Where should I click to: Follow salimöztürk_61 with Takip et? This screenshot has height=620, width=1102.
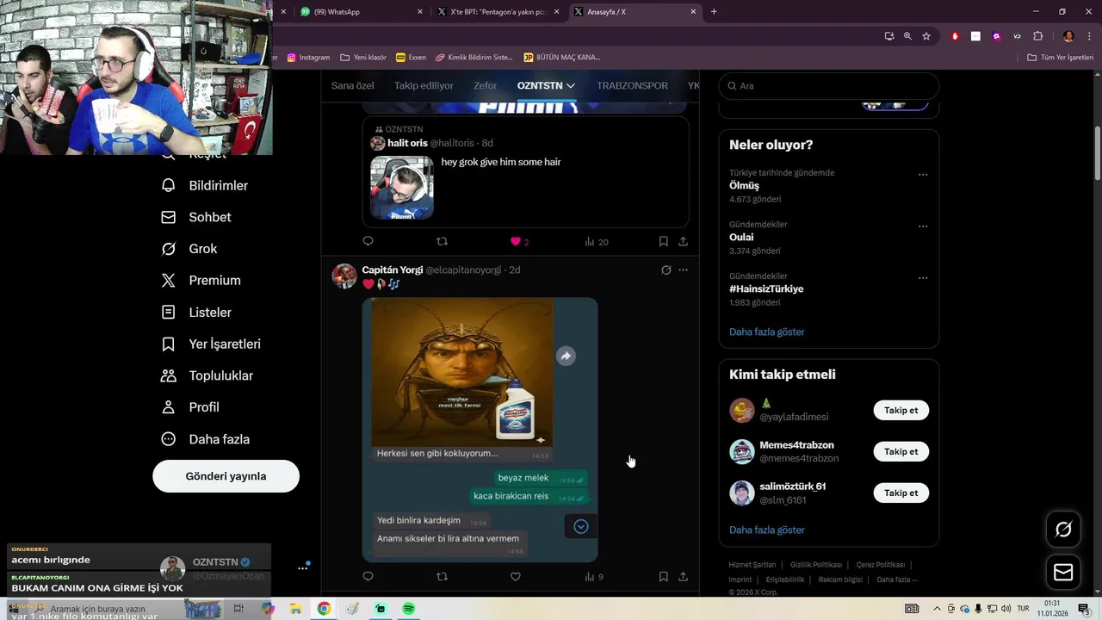click(x=901, y=493)
